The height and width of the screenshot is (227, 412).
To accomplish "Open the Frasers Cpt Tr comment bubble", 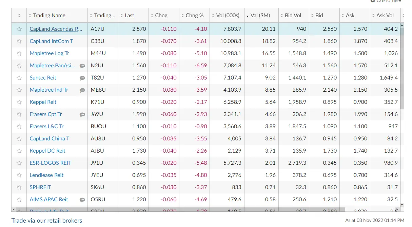I will pyautogui.click(x=82, y=115).
